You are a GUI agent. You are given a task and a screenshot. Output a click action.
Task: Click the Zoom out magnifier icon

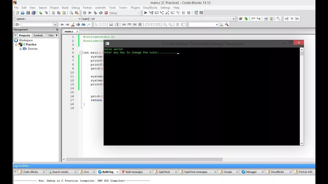tap(170, 25)
